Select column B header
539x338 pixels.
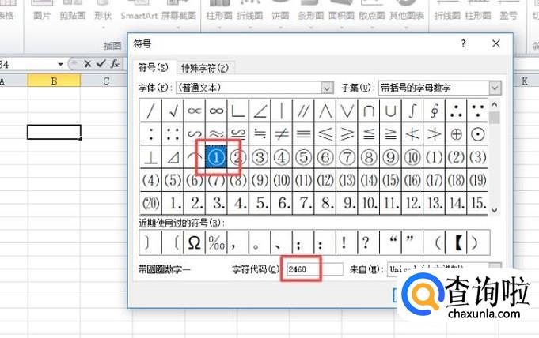pos(54,81)
